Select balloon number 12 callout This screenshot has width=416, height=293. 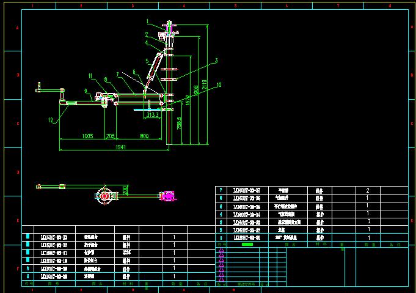coord(51,120)
